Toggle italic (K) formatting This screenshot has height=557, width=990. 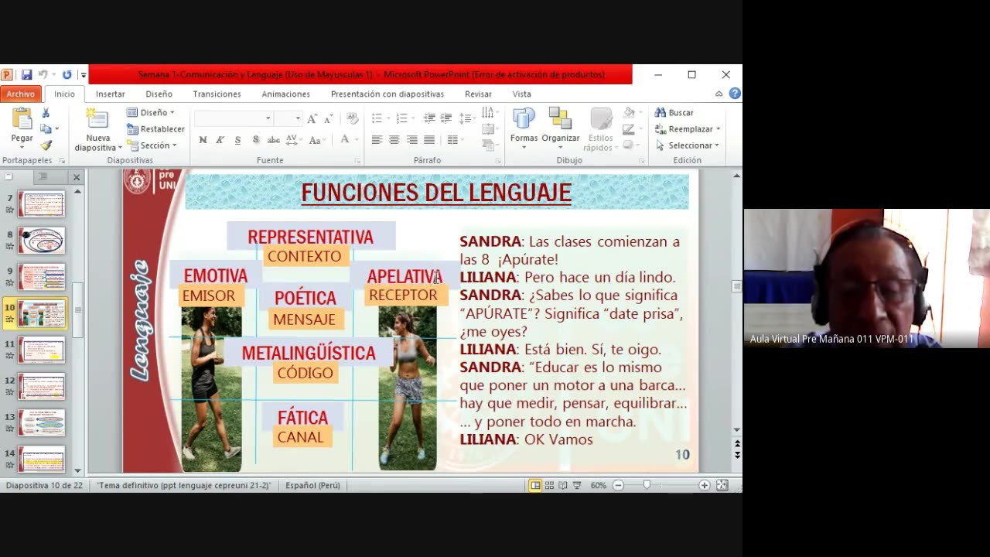pos(220,140)
